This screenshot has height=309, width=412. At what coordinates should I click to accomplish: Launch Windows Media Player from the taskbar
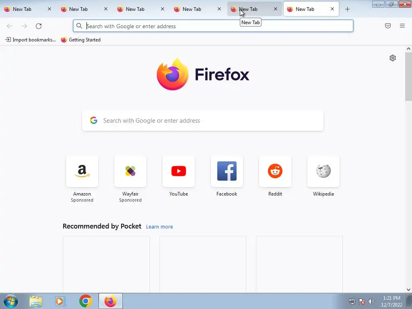(x=60, y=301)
